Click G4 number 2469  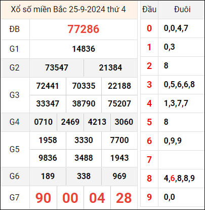click(70, 122)
